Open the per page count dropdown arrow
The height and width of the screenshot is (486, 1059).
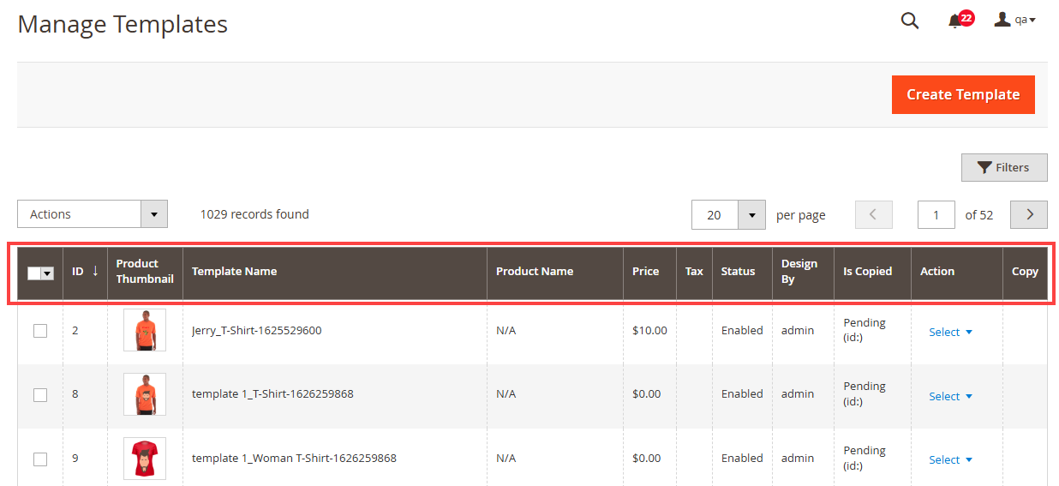point(751,215)
